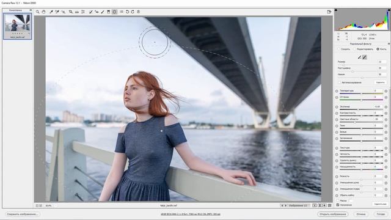The image size is (391, 220).
Task: Decrease Светлые области with its minus icon
Action: coord(337,120)
